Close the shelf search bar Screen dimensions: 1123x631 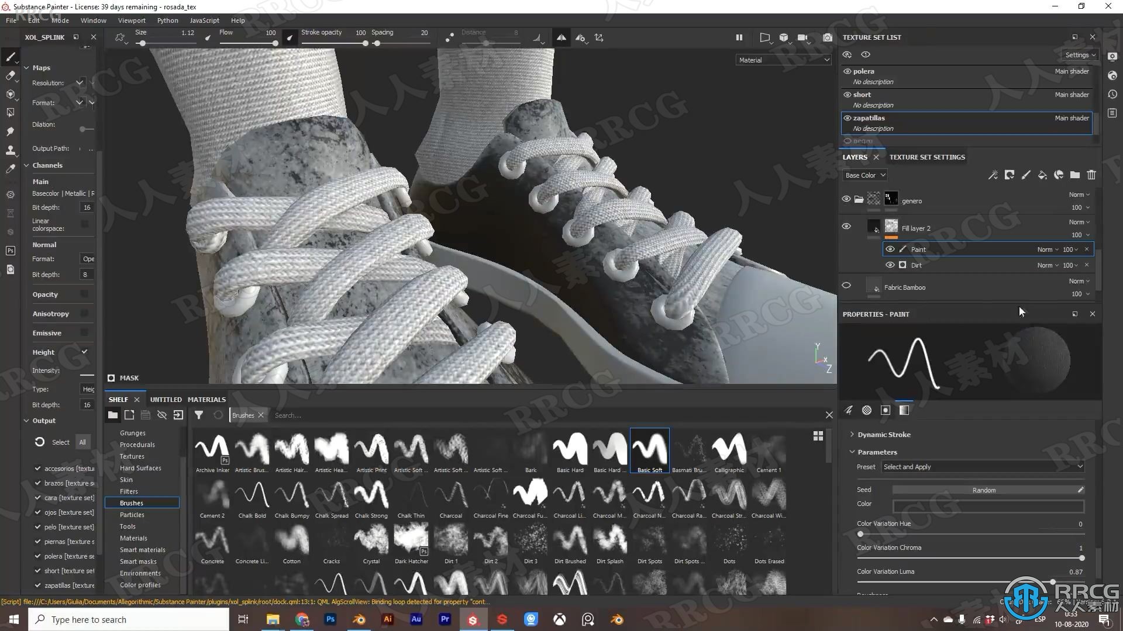pos(829,415)
